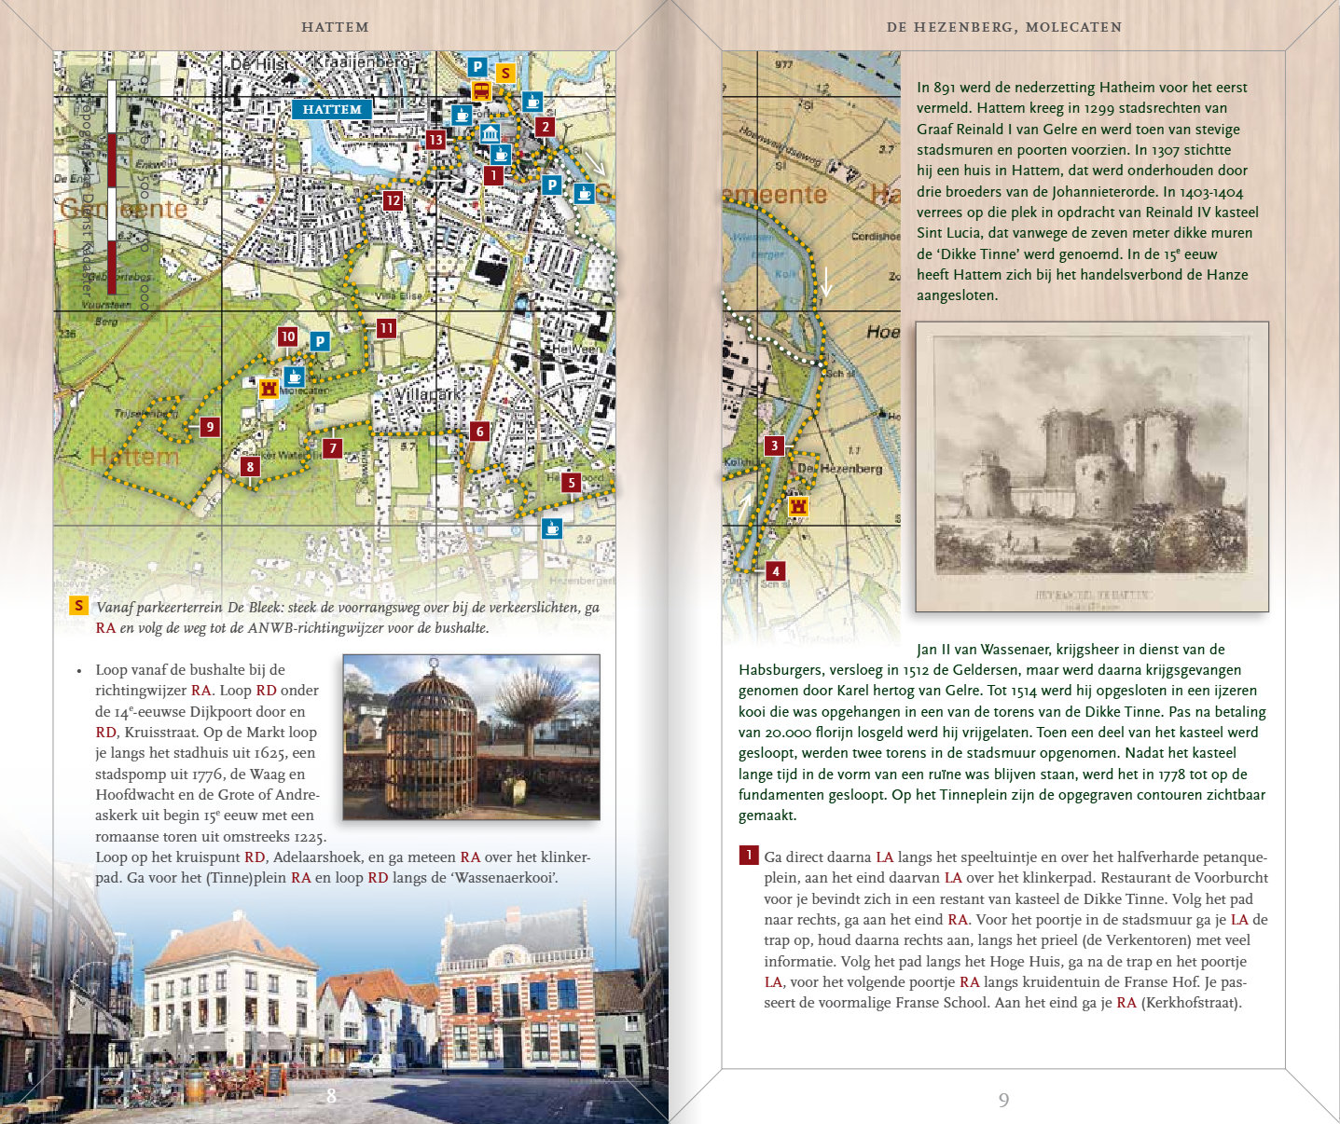The image size is (1340, 1124).
Task: Select route marker 10 on the map
Action: click(x=287, y=336)
